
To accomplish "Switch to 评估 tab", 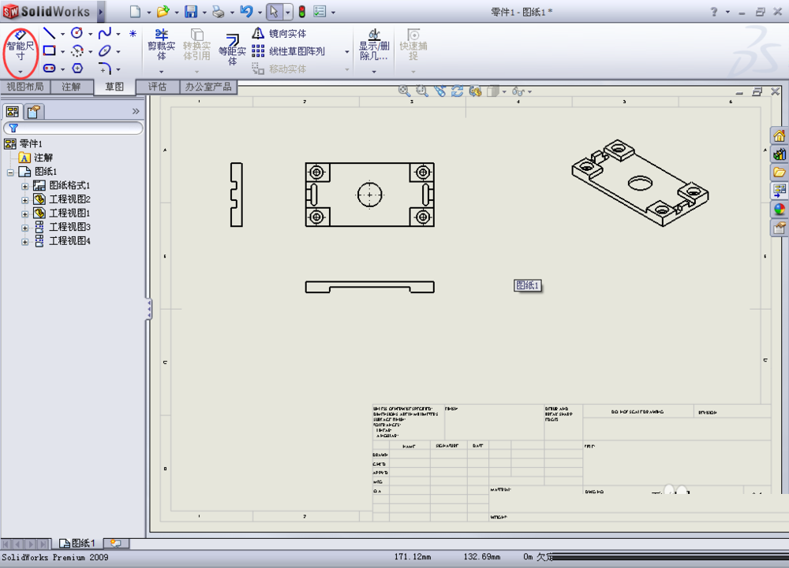I will (x=158, y=87).
